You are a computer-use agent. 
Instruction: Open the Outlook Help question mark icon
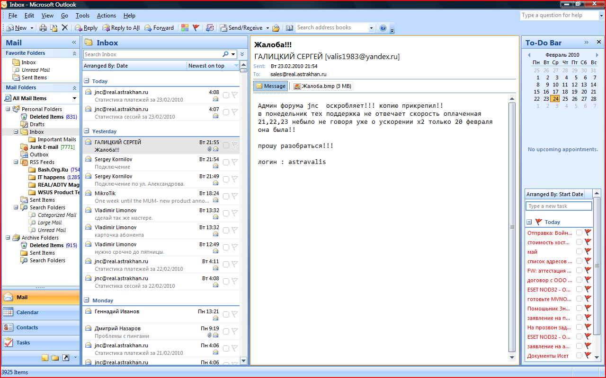383,28
